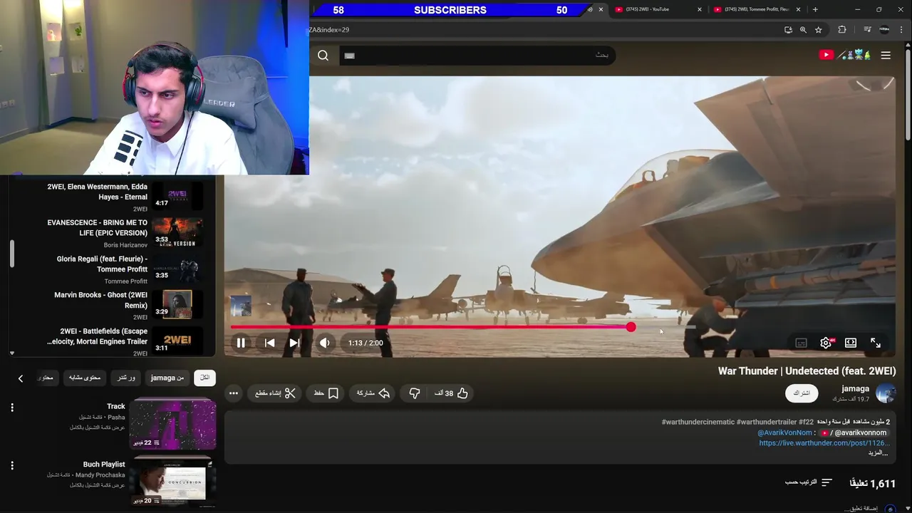Viewport: 912px width, 513px height.
Task: Open the video settings gear
Action: coord(826,343)
